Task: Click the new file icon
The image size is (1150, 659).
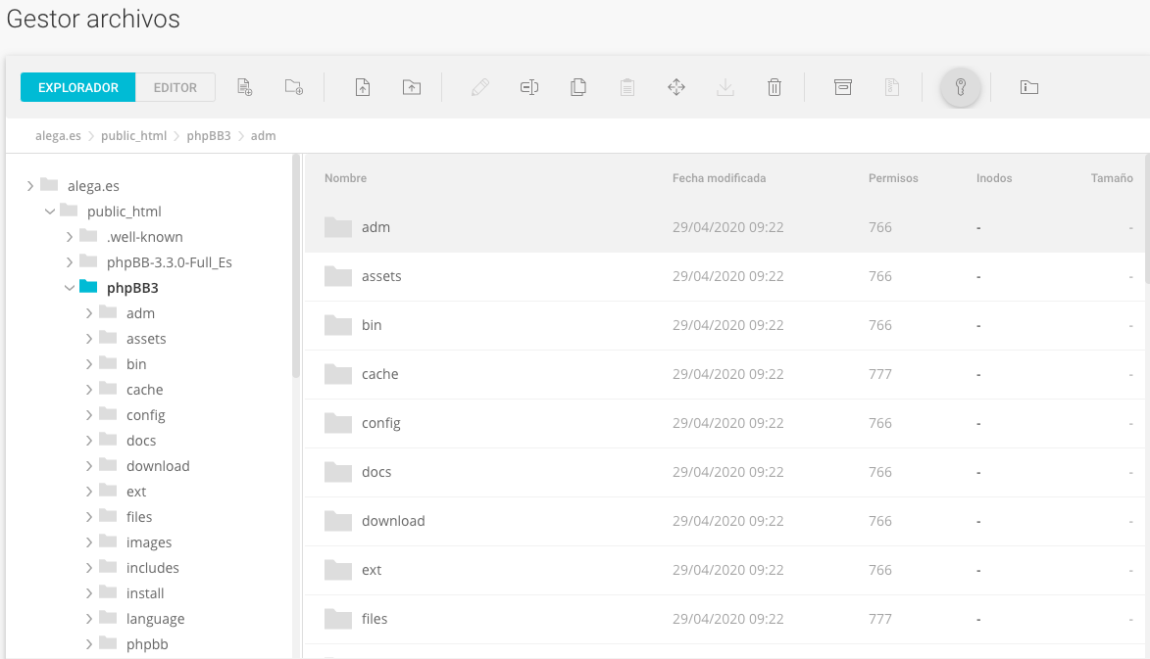Action: coord(245,87)
